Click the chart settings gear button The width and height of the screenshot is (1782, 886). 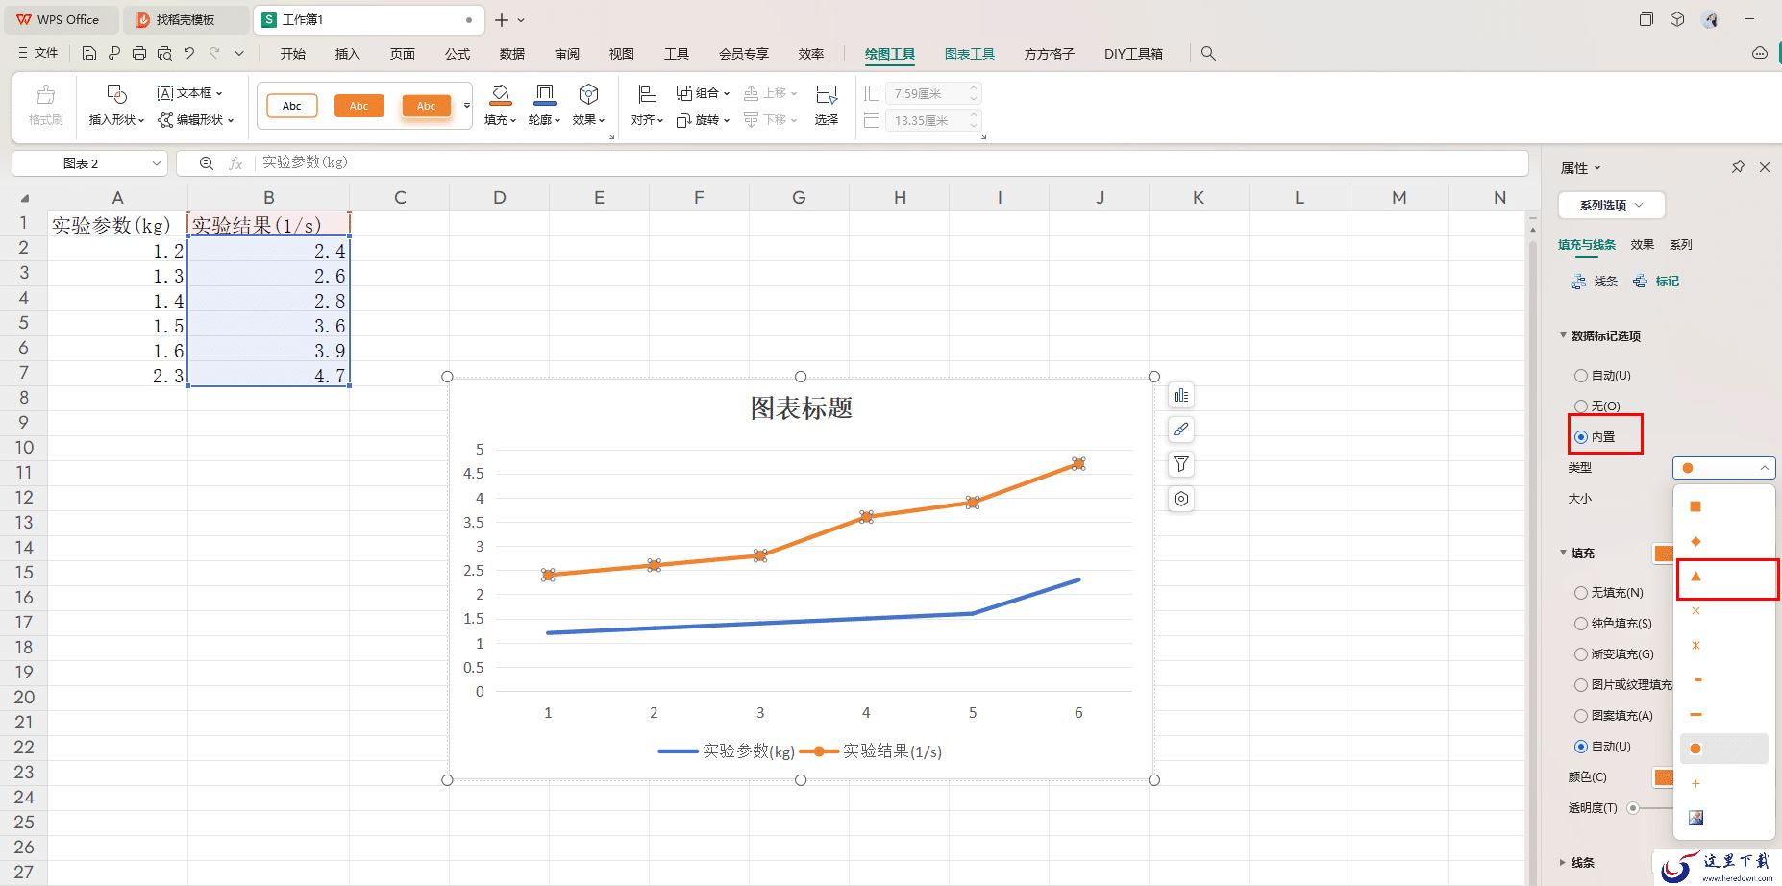[1181, 499]
